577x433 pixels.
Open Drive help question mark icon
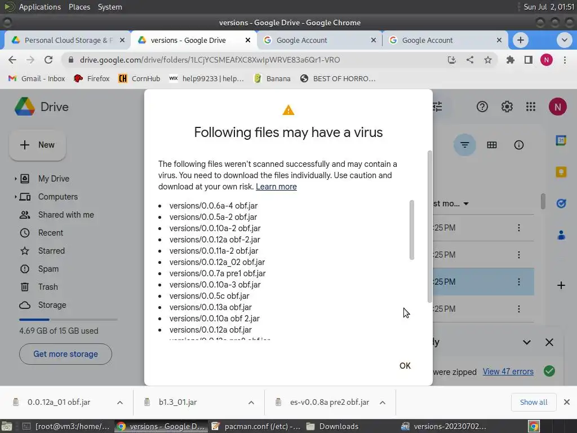click(482, 107)
